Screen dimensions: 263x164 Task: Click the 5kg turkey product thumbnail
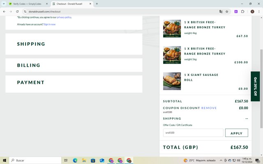click(172, 55)
